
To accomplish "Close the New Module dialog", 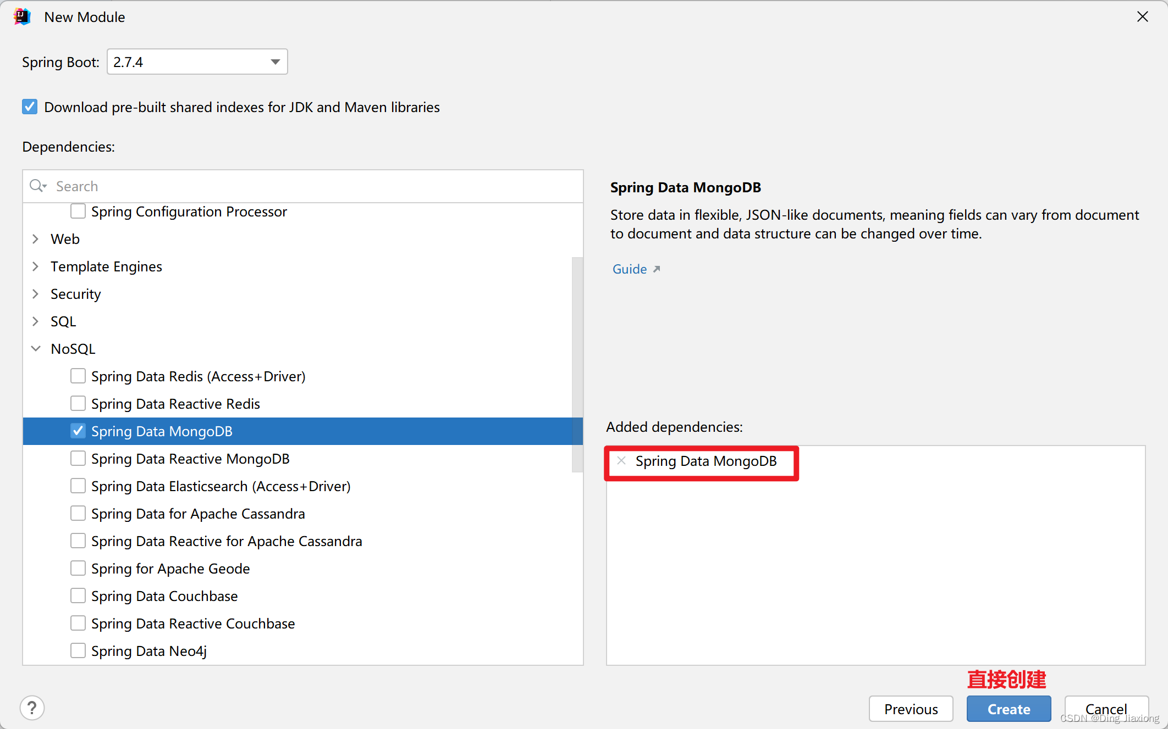I will click(1142, 17).
